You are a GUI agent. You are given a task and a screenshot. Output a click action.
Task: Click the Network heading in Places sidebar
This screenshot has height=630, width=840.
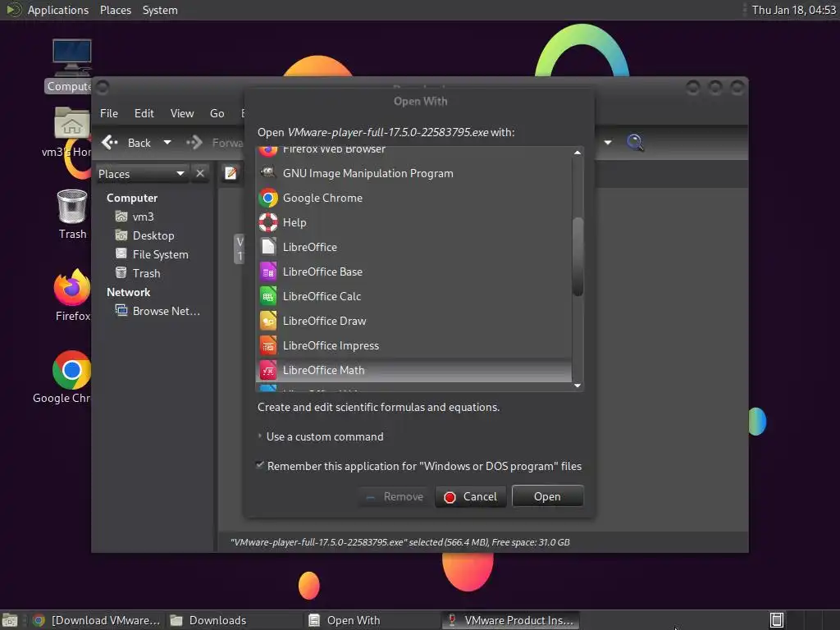click(x=128, y=292)
